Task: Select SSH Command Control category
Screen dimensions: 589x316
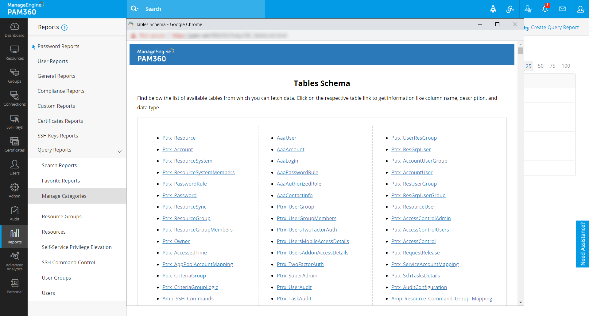Action: pos(68,262)
